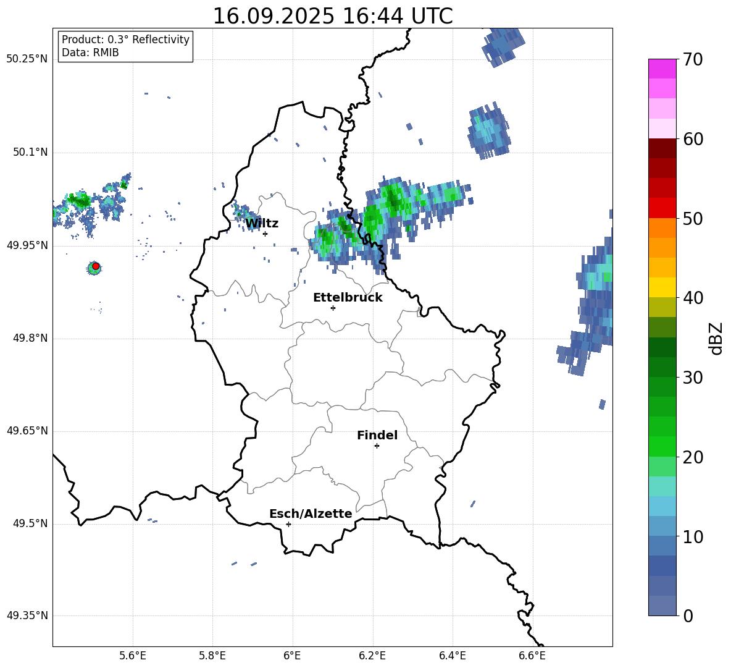This screenshot has height=668, width=731.
Task: Click the 6.6°E longitude label
Action: [x=532, y=656]
